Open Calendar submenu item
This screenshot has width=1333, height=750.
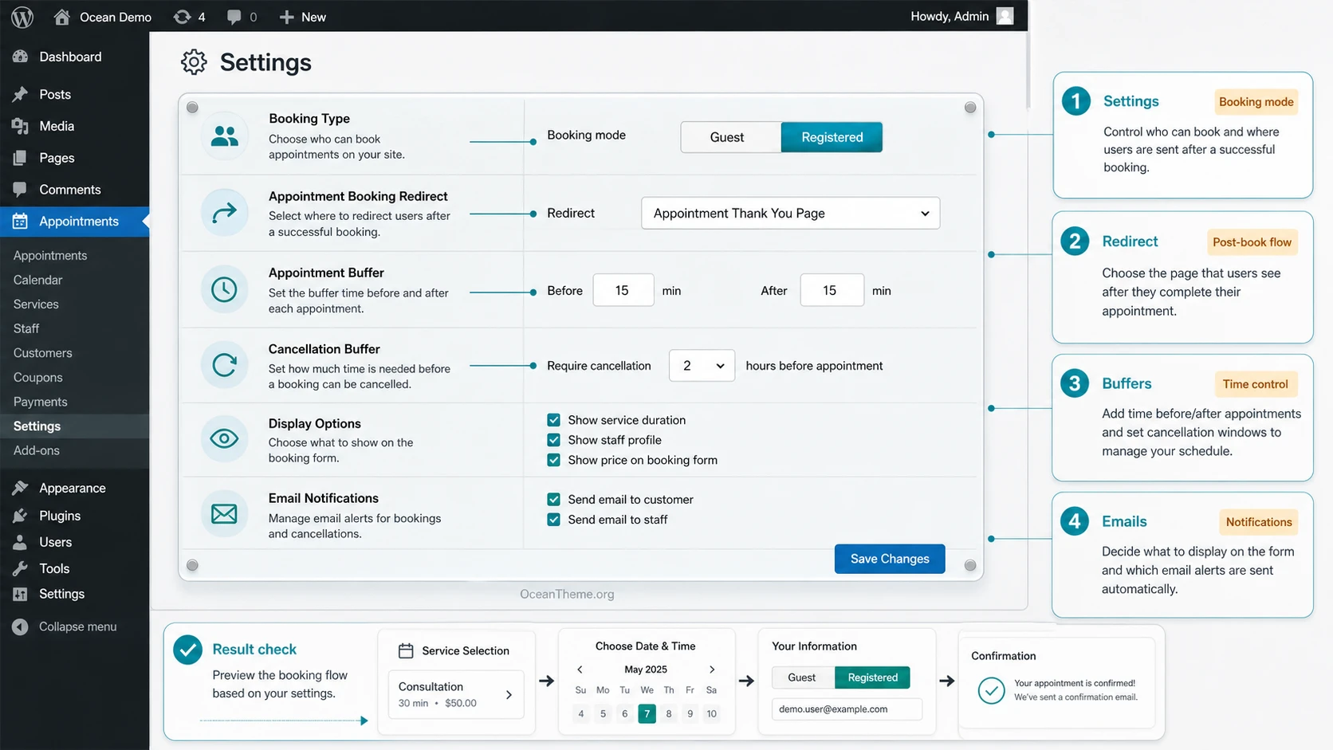[37, 280]
